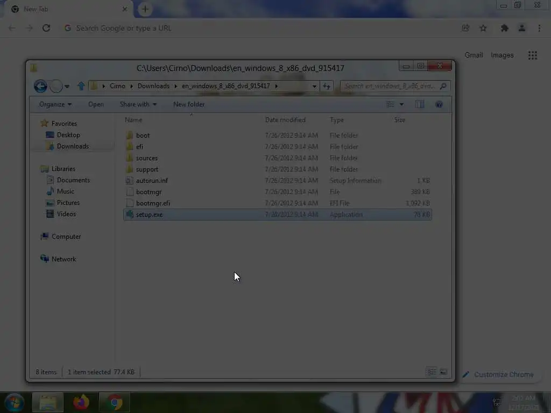The height and width of the screenshot is (413, 551).
Task: Open Windows Start button
Action: click(x=15, y=402)
